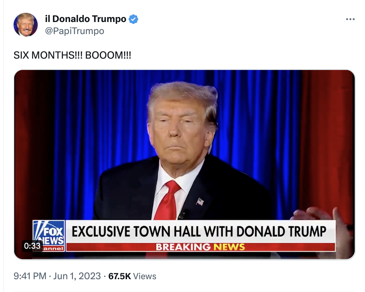Click the 9:41 PM timestamp
The width and height of the screenshot is (365, 292).
(30, 276)
